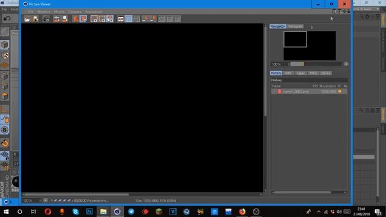Click the File Explorer taskbar icon
Screen dimensions: 386x217
[x=103, y=212]
